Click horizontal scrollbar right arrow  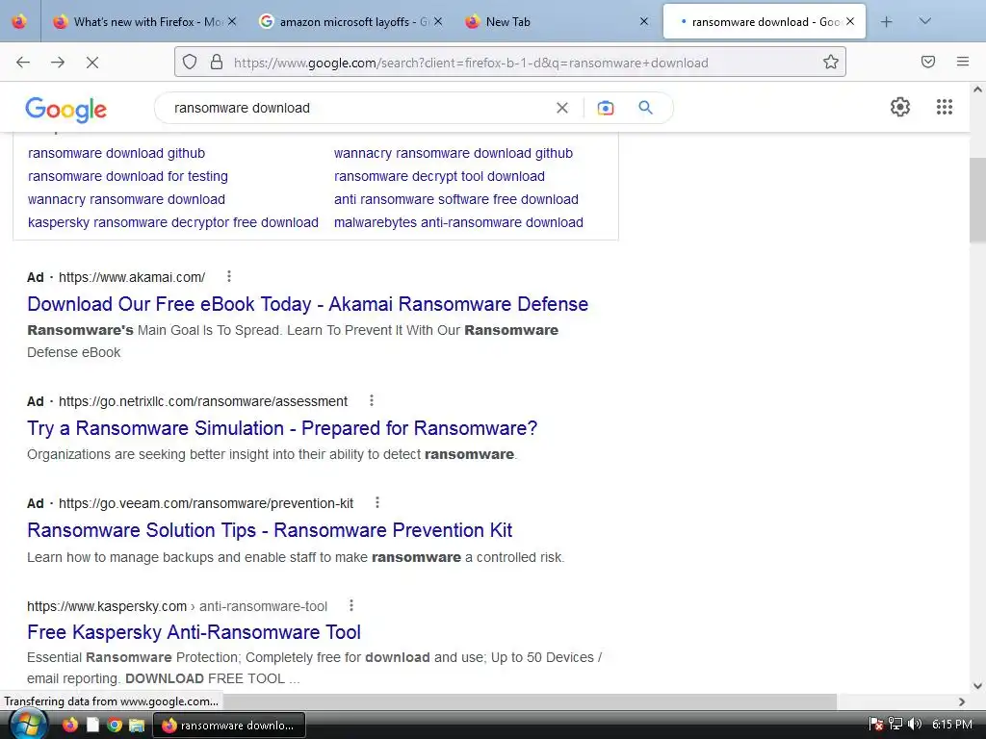coord(962,701)
